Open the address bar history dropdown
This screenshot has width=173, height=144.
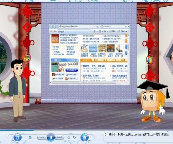click(95, 26)
